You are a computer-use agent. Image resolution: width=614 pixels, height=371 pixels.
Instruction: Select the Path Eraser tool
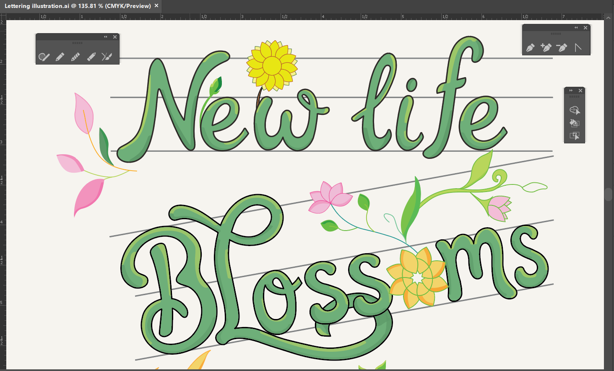pyautogui.click(x=91, y=57)
